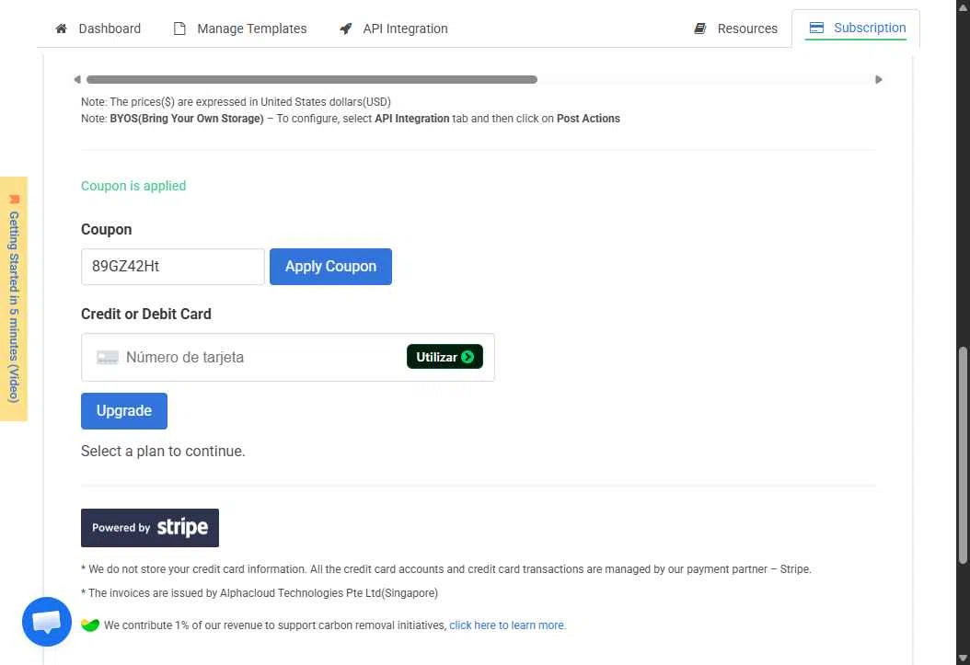Click the green carbon removal leaf icon

pos(90,625)
